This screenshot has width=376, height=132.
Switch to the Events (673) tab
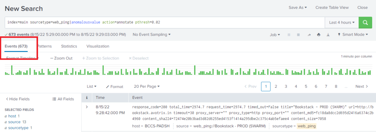[x=16, y=46]
